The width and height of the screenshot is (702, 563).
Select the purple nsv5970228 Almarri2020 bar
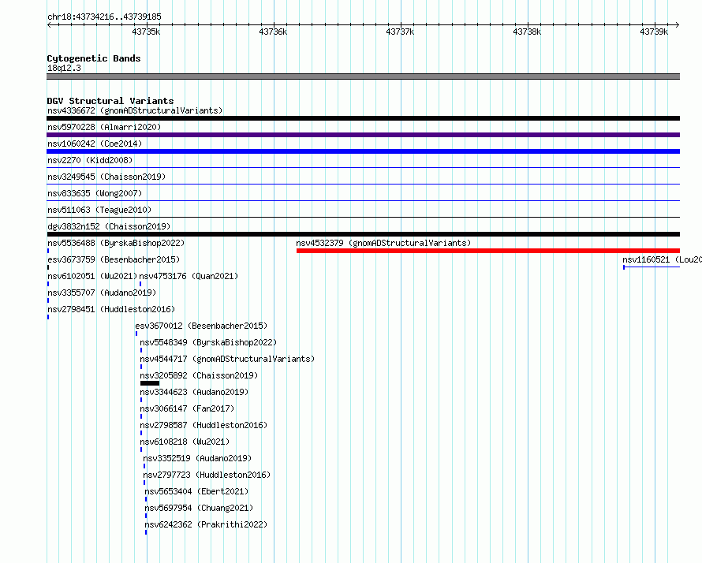click(x=363, y=135)
